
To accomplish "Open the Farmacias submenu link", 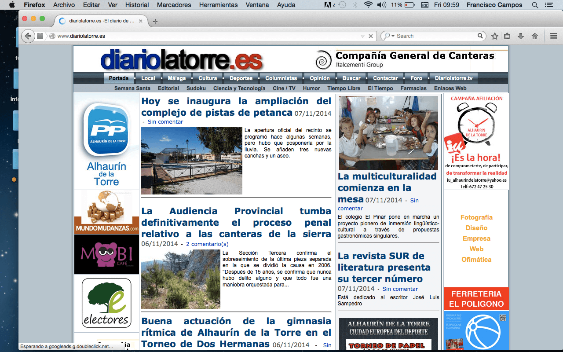I will point(413,88).
